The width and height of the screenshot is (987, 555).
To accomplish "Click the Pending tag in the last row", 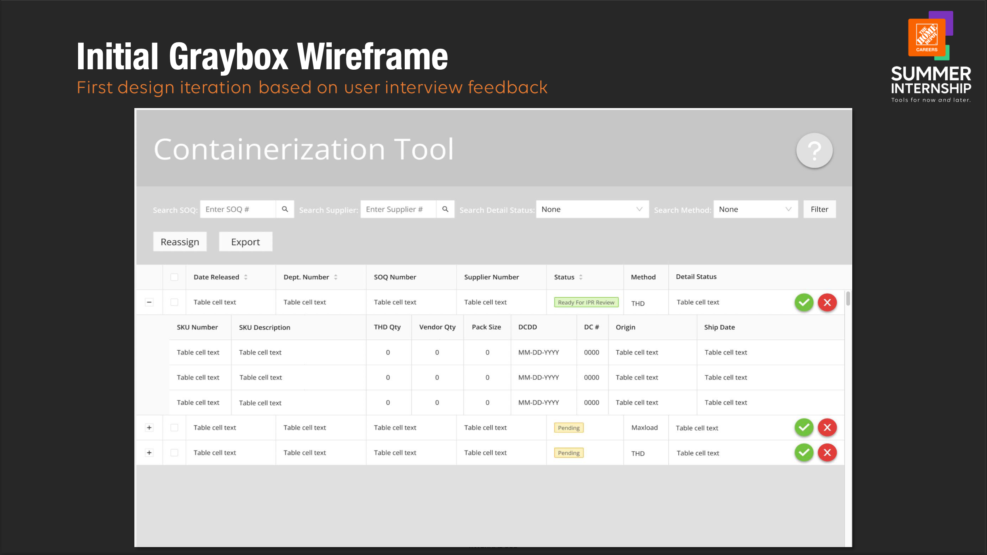I will (x=569, y=453).
